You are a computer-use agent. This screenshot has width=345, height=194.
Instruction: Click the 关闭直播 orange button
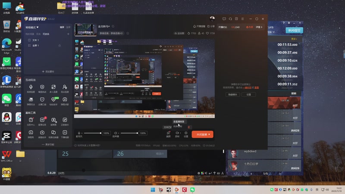[x=202, y=135]
